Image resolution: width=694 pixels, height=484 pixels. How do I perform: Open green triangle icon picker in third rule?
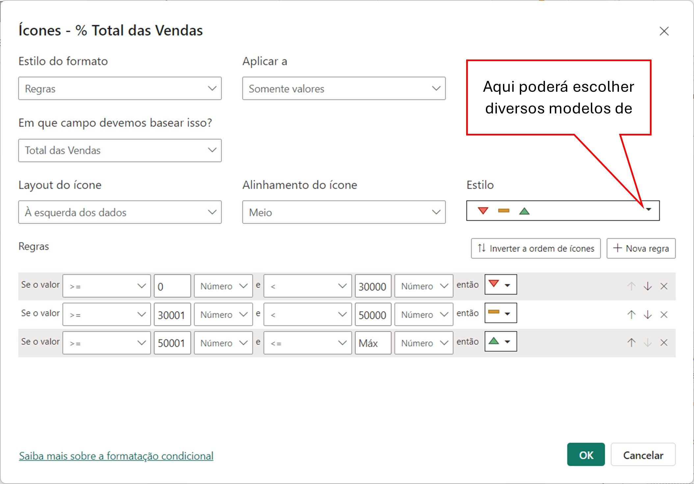(x=500, y=342)
